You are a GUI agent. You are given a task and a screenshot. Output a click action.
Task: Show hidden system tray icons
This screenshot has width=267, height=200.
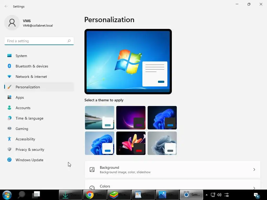(207, 195)
